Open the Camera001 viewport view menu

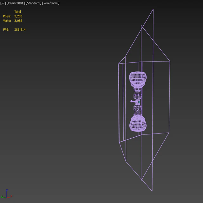pos(16,3)
